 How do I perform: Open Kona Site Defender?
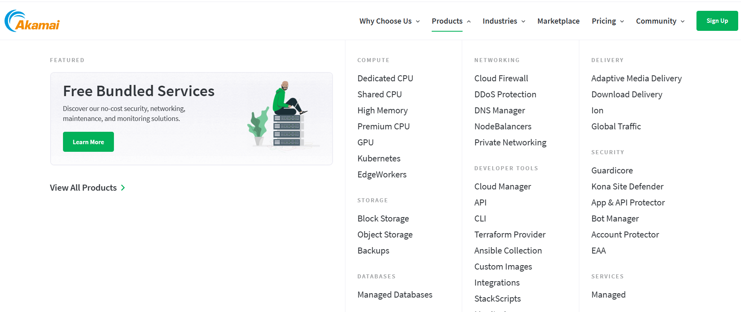click(x=627, y=187)
